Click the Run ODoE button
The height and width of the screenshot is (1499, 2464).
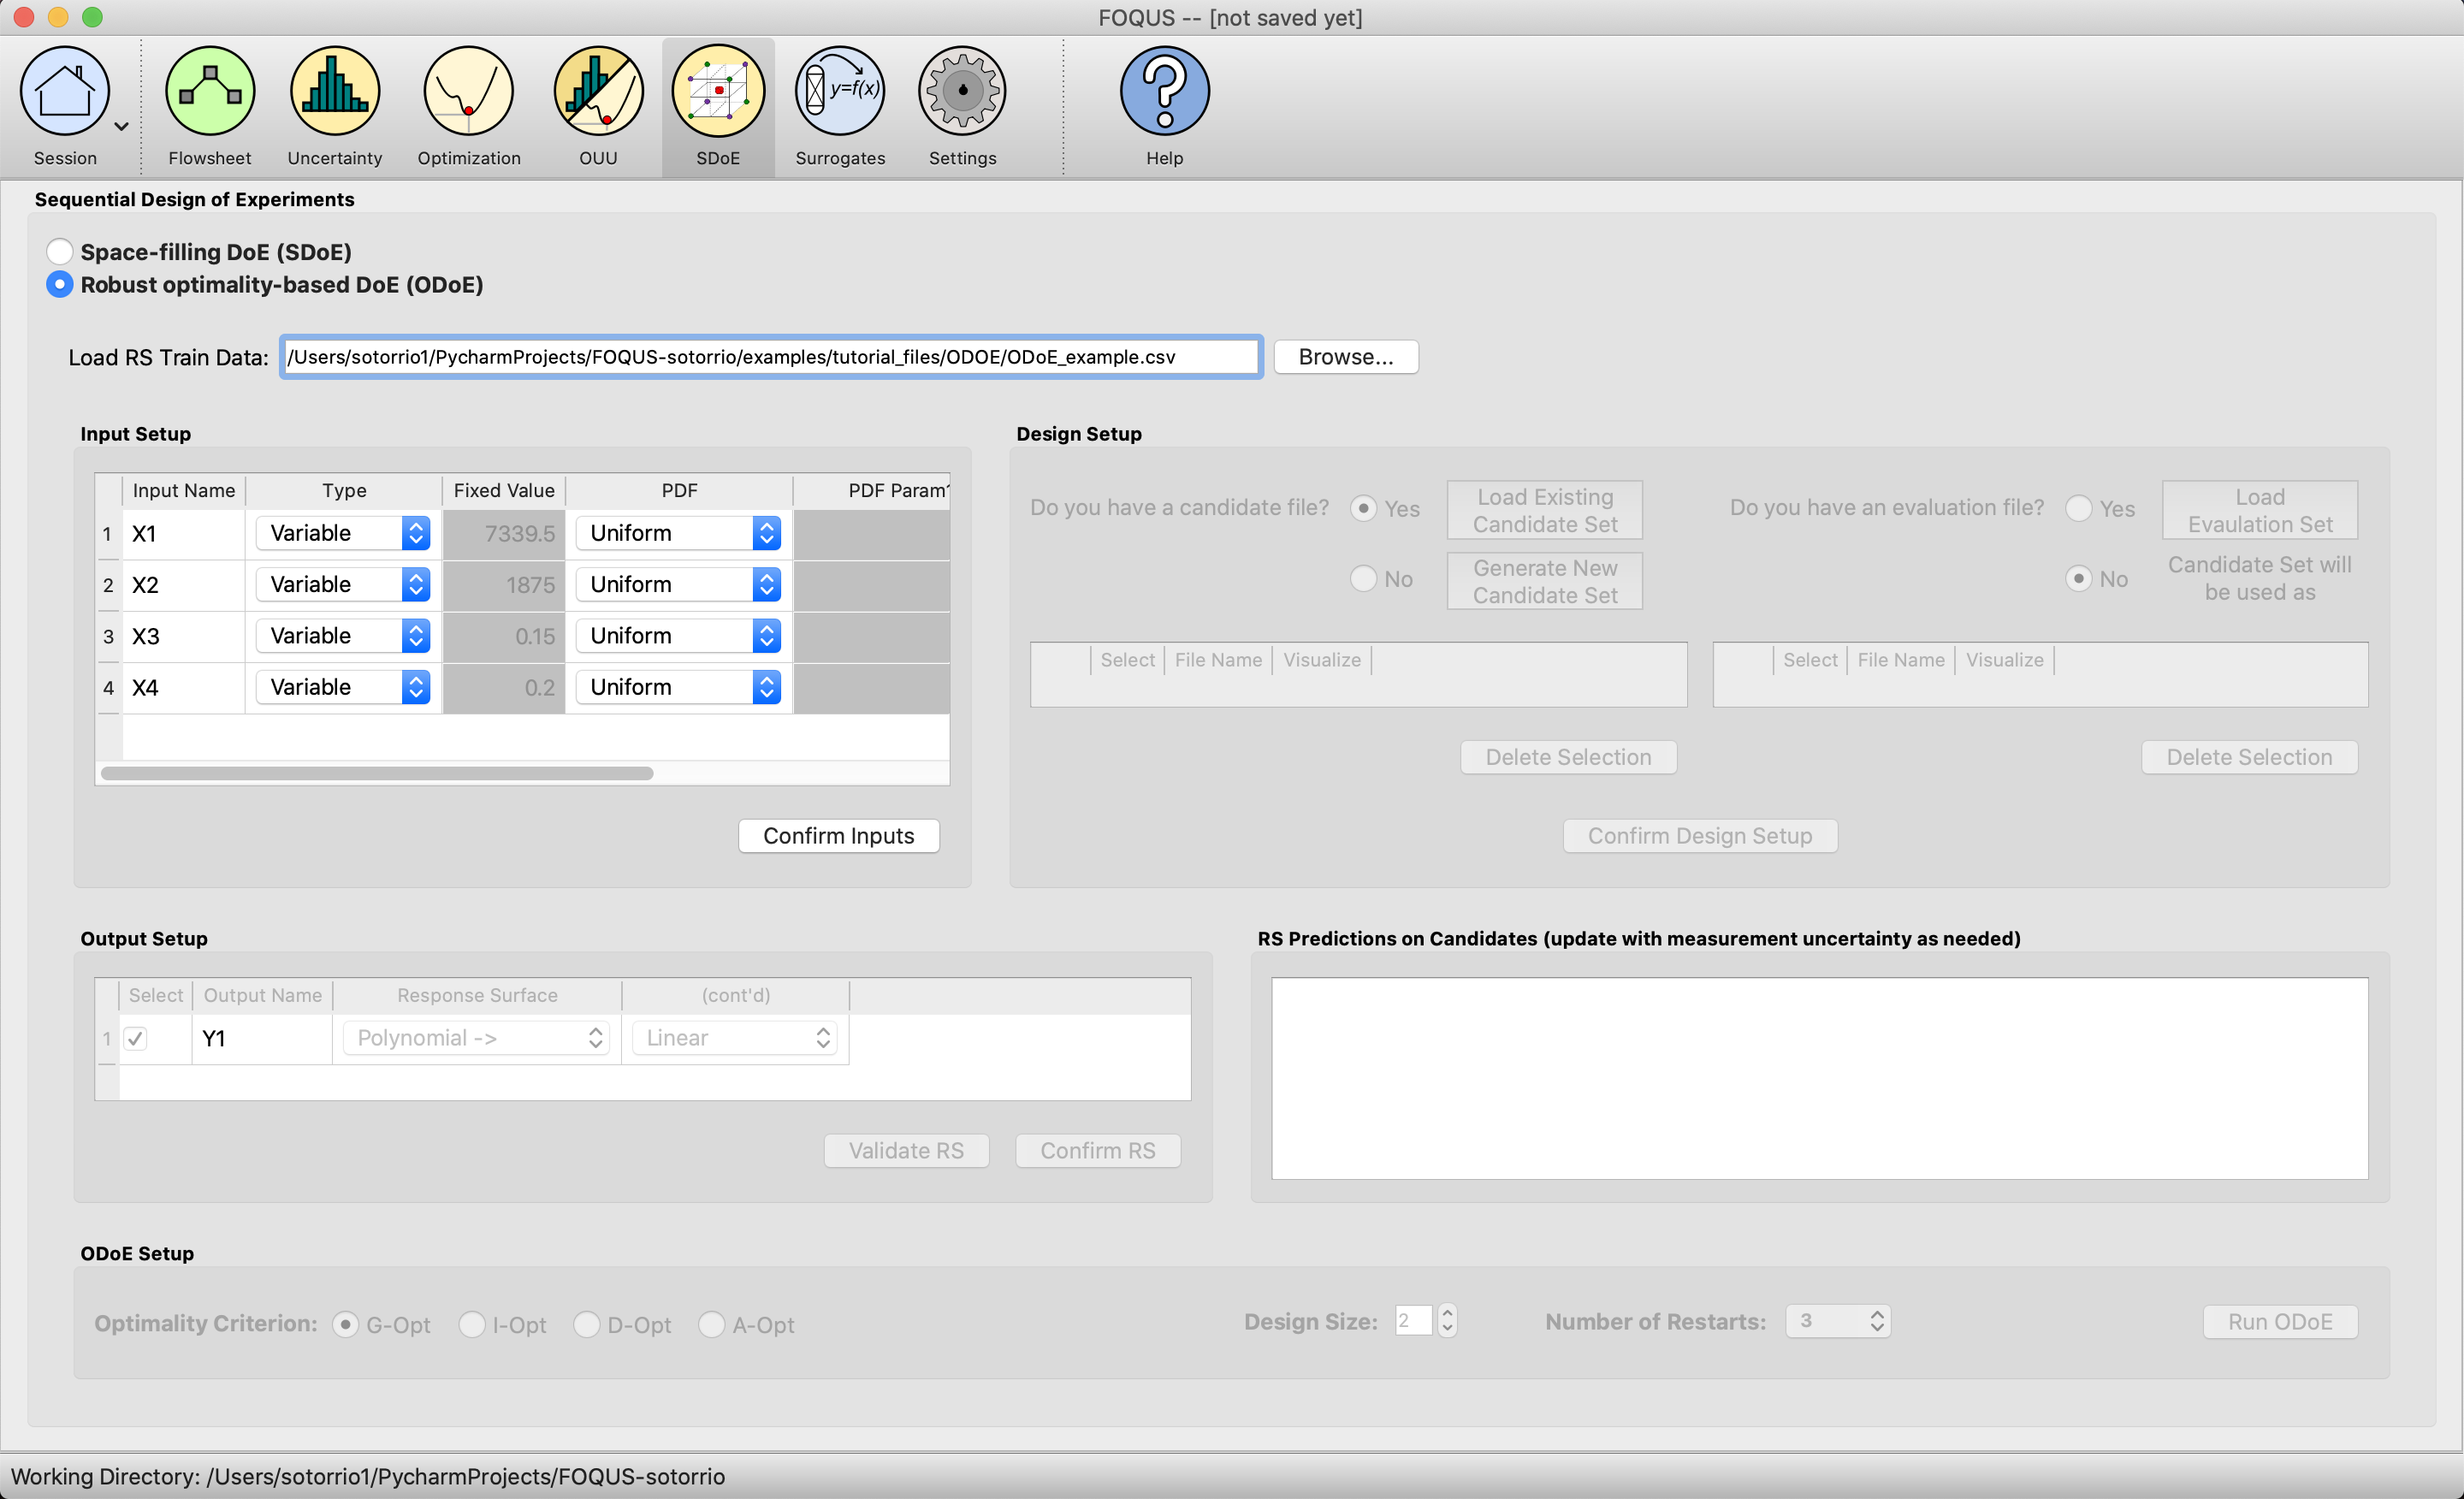pyautogui.click(x=2280, y=1322)
